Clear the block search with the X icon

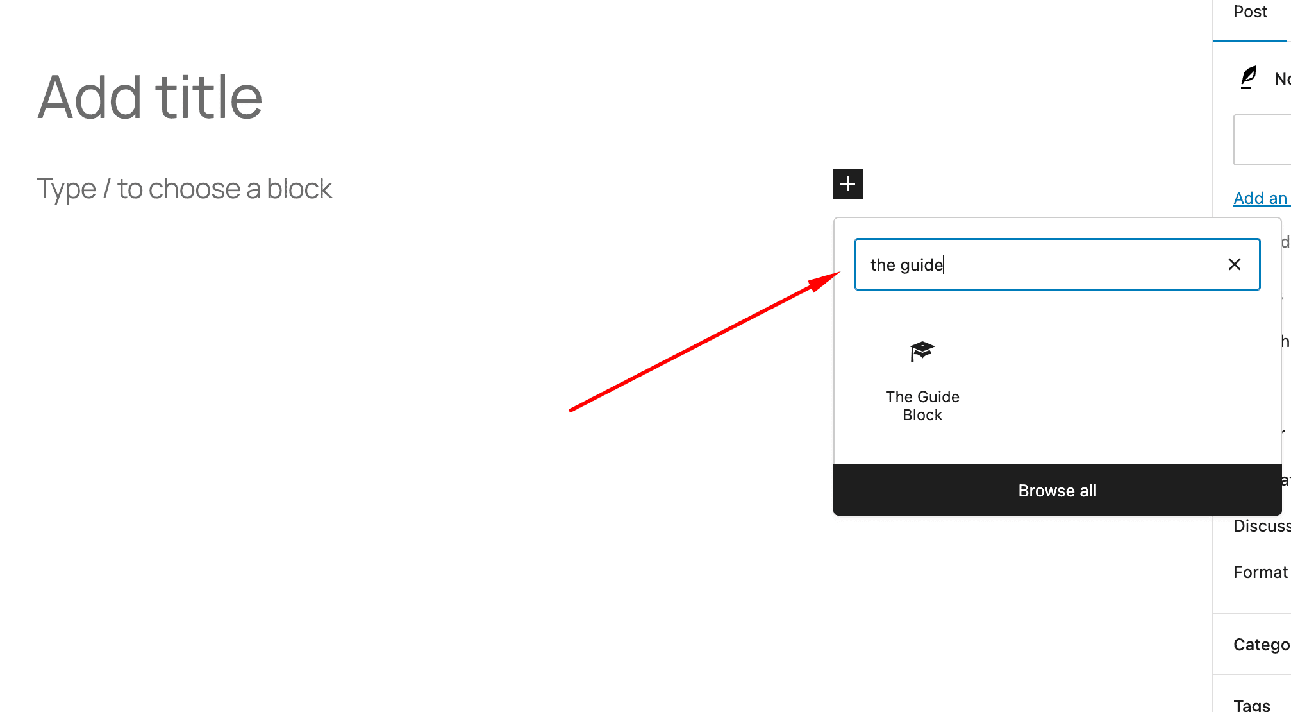tap(1234, 264)
